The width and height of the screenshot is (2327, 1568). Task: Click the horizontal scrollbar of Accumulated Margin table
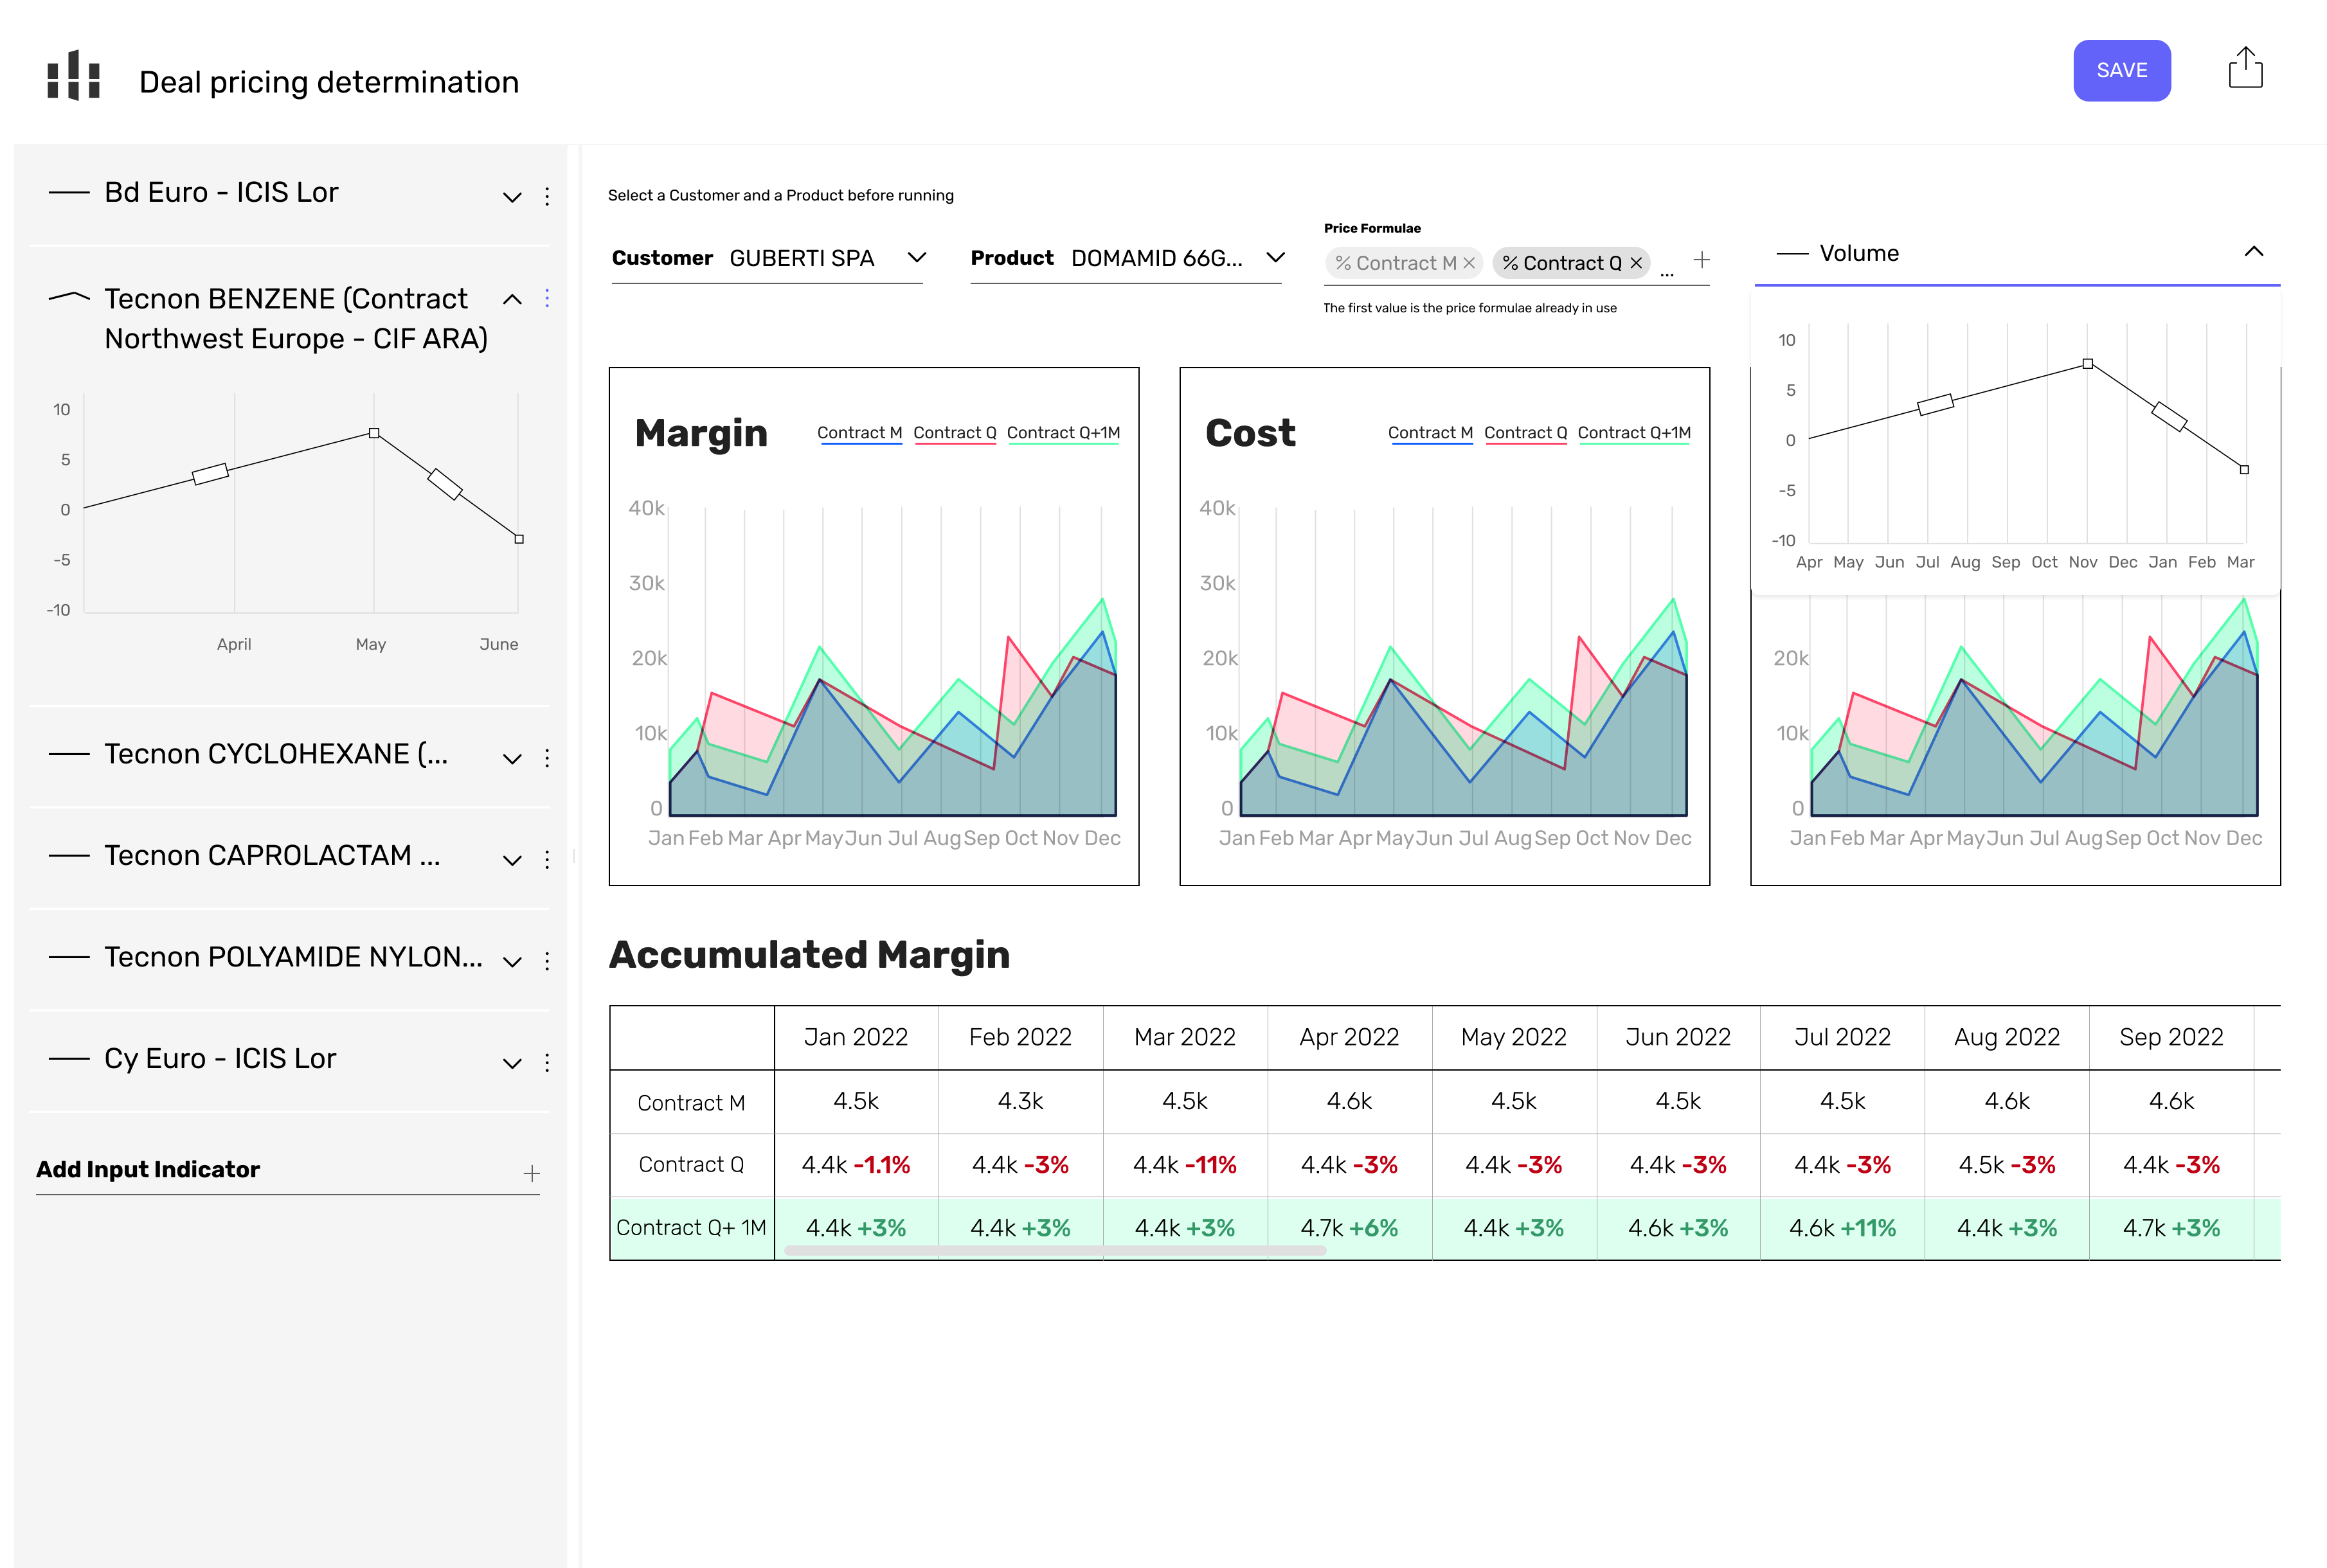point(1055,1250)
